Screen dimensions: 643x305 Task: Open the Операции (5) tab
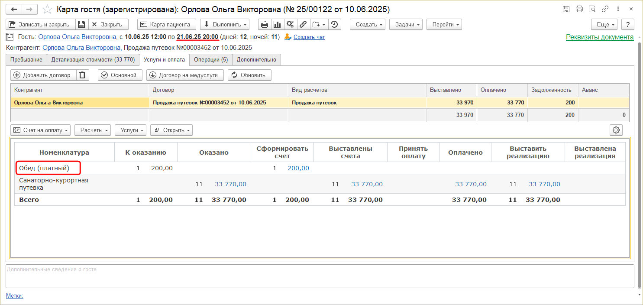click(x=211, y=59)
